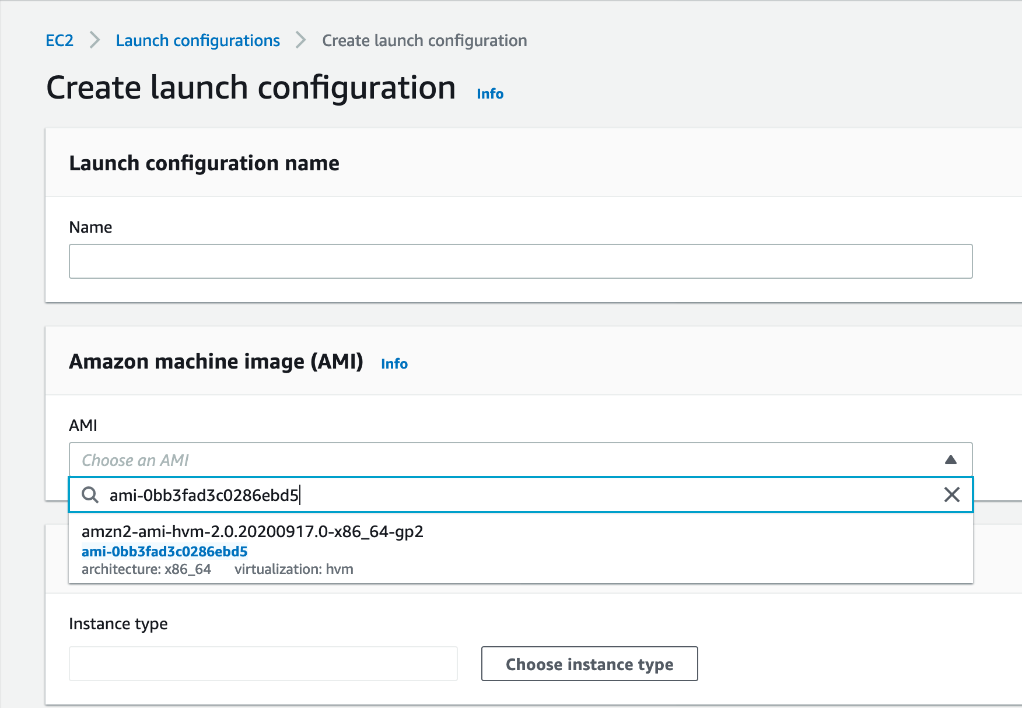This screenshot has width=1022, height=708.
Task: Click the Launch configuration name section heading
Action: coord(204,163)
